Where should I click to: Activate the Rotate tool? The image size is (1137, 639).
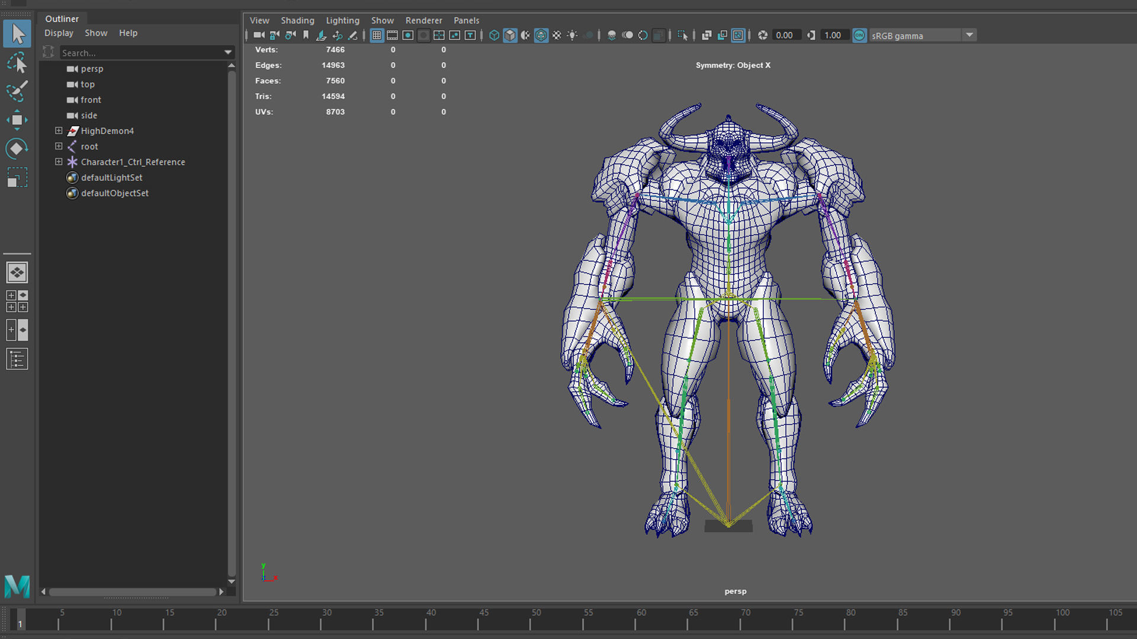point(17,149)
